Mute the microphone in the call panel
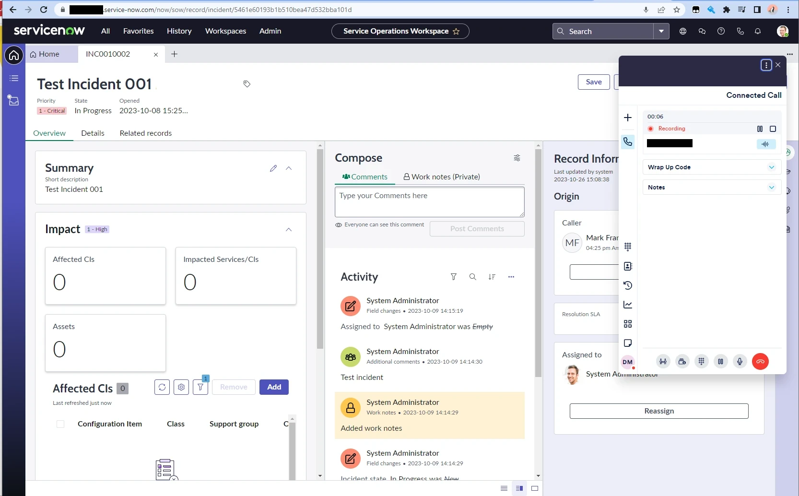799x496 pixels. [740, 362]
